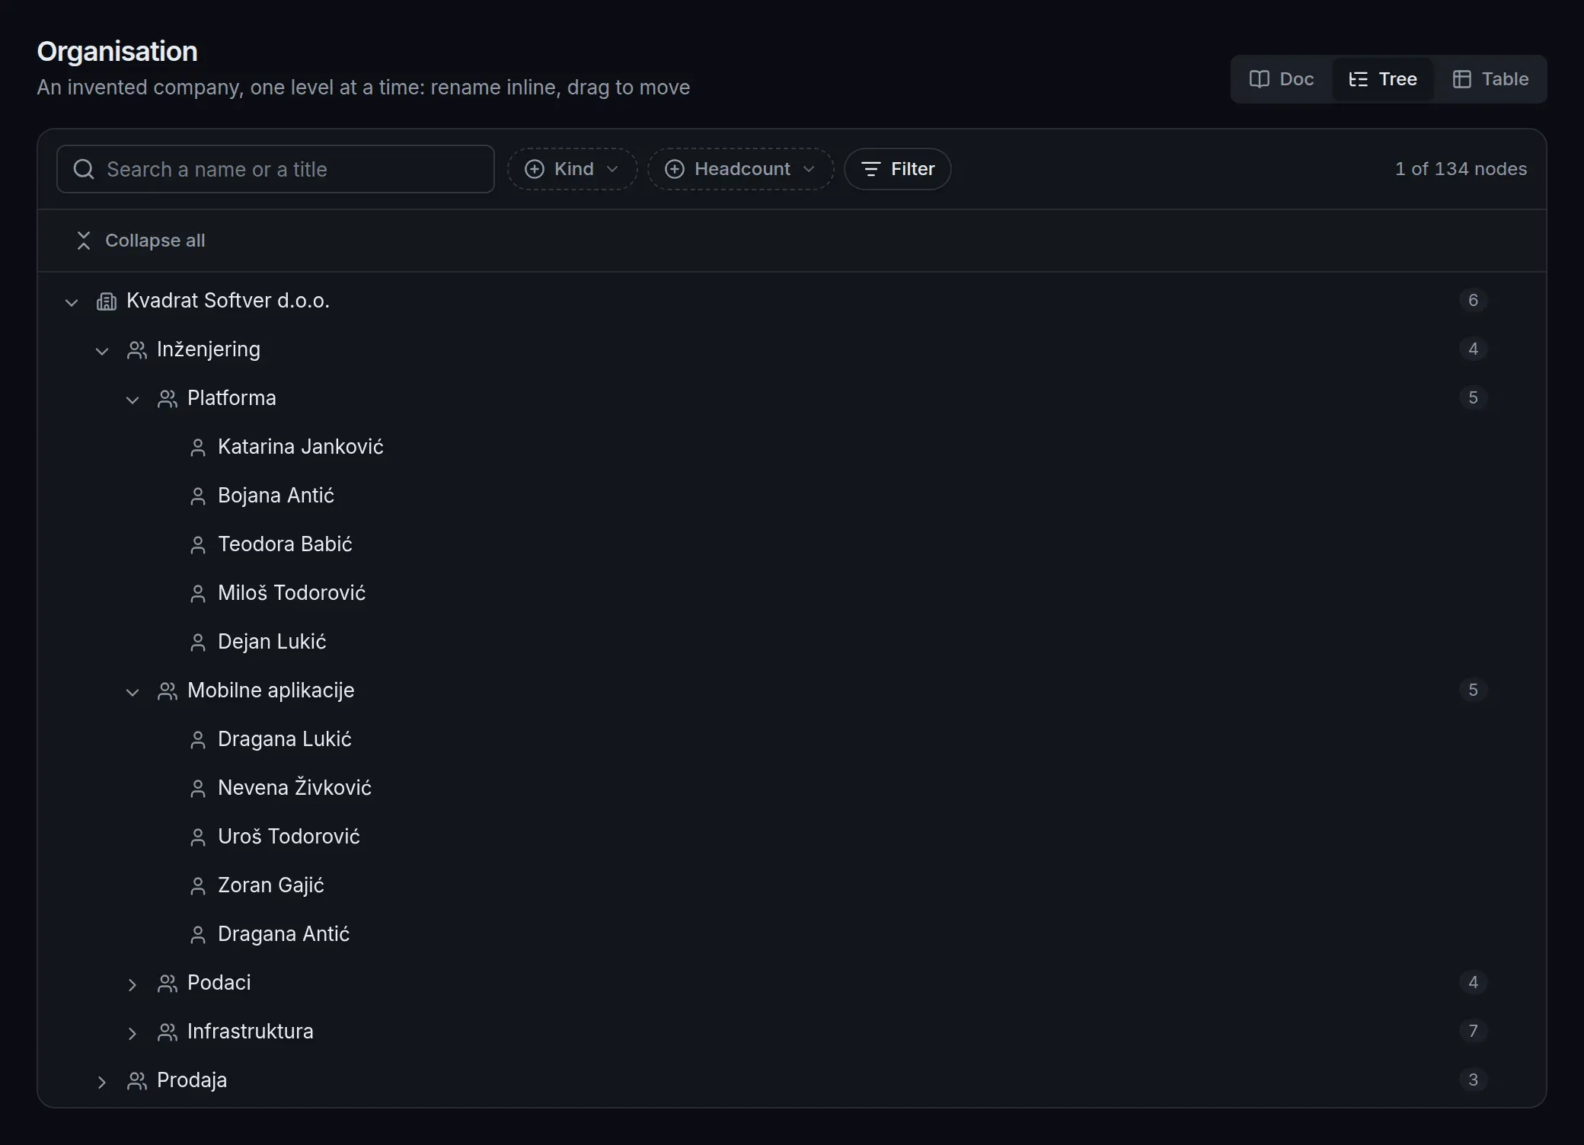Collapse the Mobilne aplikacije chevron
The height and width of the screenshot is (1145, 1584).
(133, 692)
